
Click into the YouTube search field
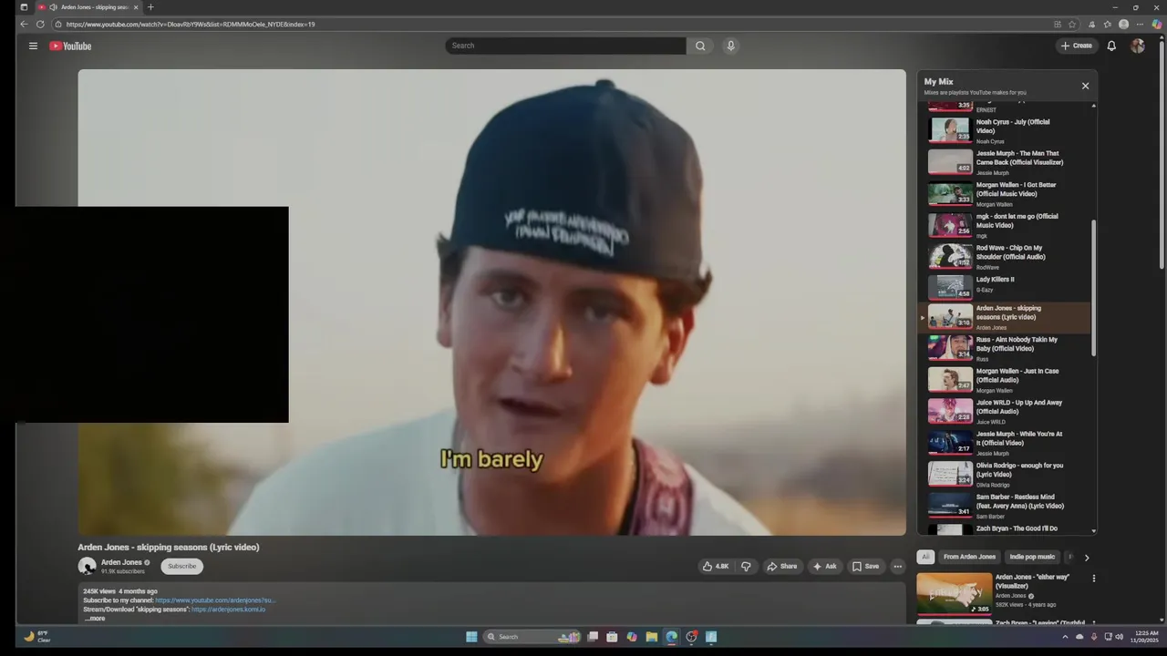tap(565, 46)
